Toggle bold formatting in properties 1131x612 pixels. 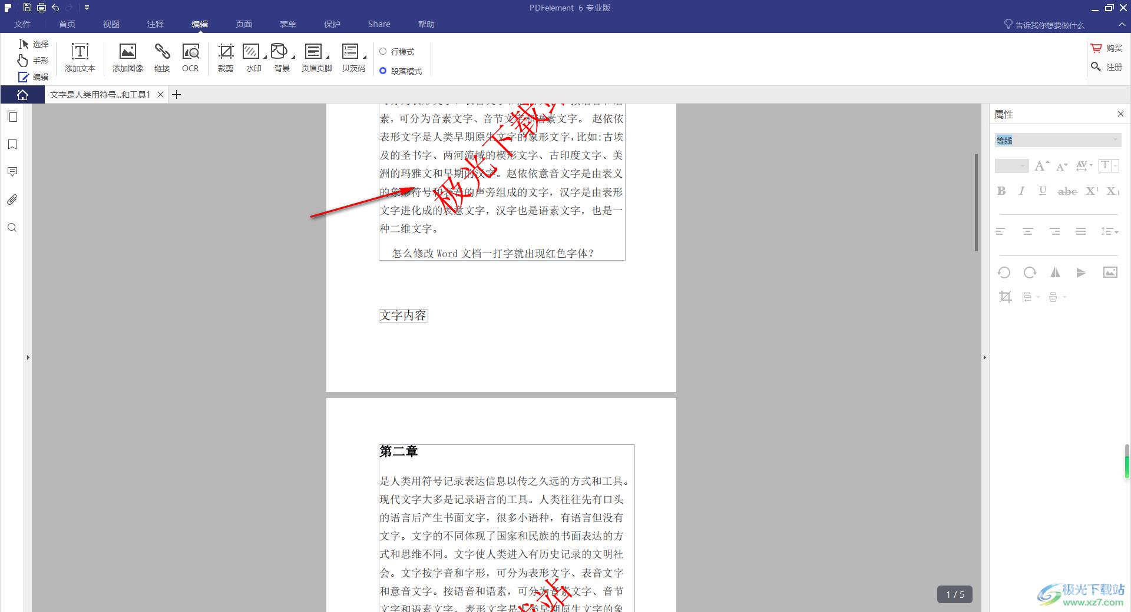[x=1001, y=191]
